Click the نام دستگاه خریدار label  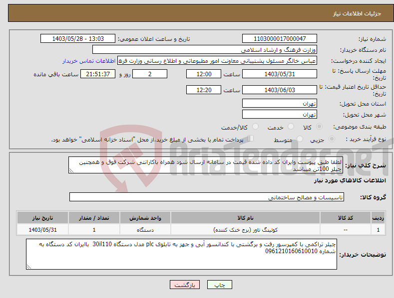363,50
